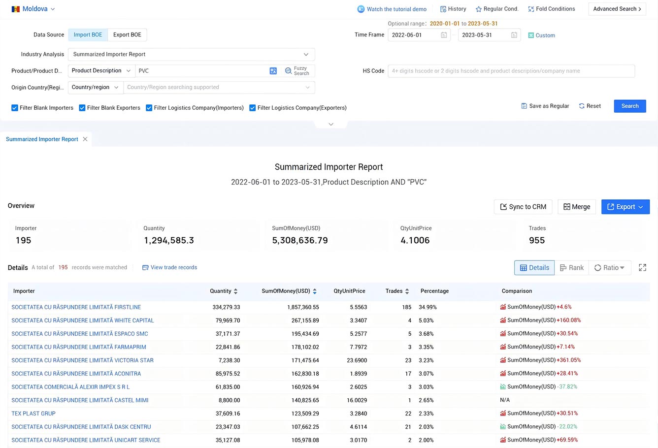The height and width of the screenshot is (448, 658).
Task: Open the History panel
Action: (x=453, y=9)
